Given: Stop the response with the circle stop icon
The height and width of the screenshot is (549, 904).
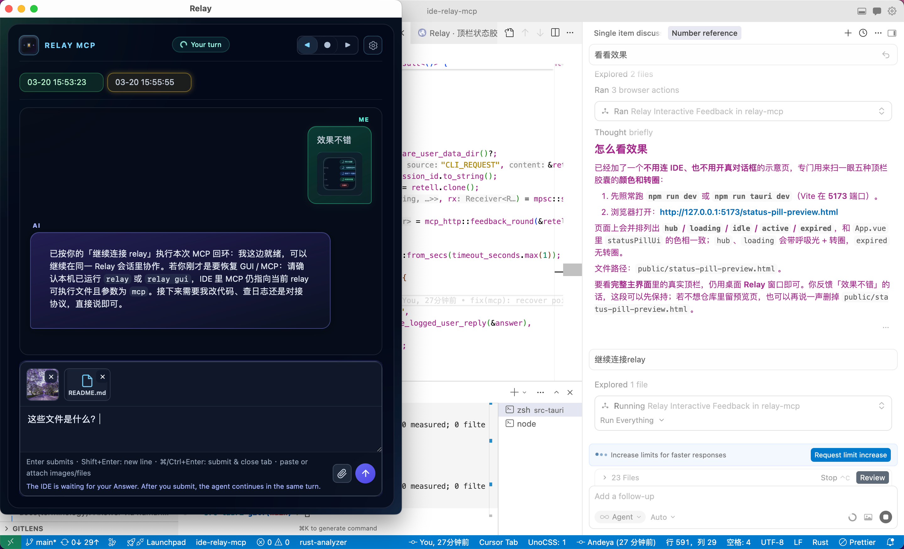Looking at the screenshot, I should pos(885,517).
